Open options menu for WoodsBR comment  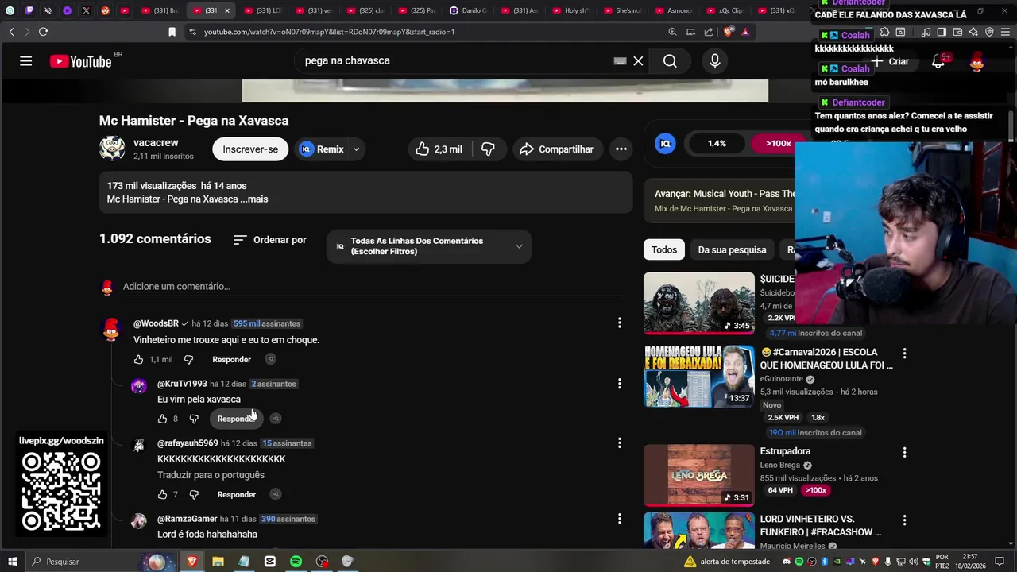coord(620,323)
